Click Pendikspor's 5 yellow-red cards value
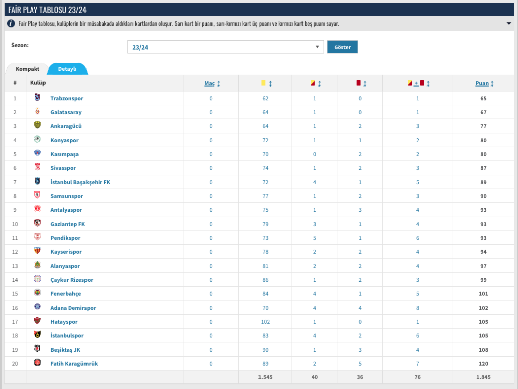This screenshot has height=389, width=518. (315, 238)
